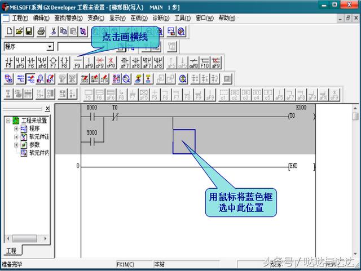Click the K100 timer value text
Viewport: 361px width, 271px height.
(x=301, y=108)
